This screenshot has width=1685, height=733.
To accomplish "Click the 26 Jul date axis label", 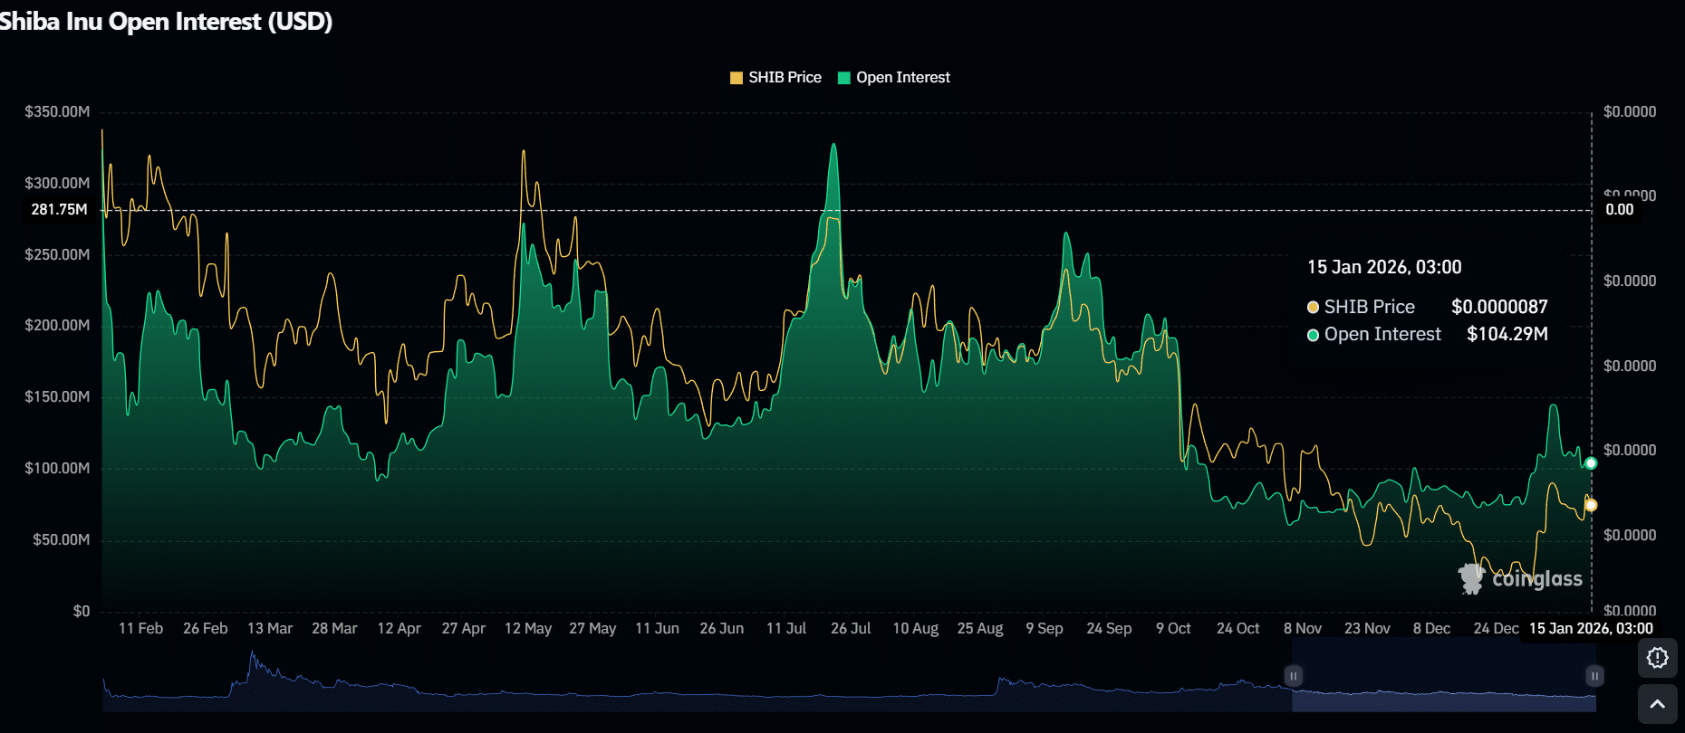I will point(851,628).
